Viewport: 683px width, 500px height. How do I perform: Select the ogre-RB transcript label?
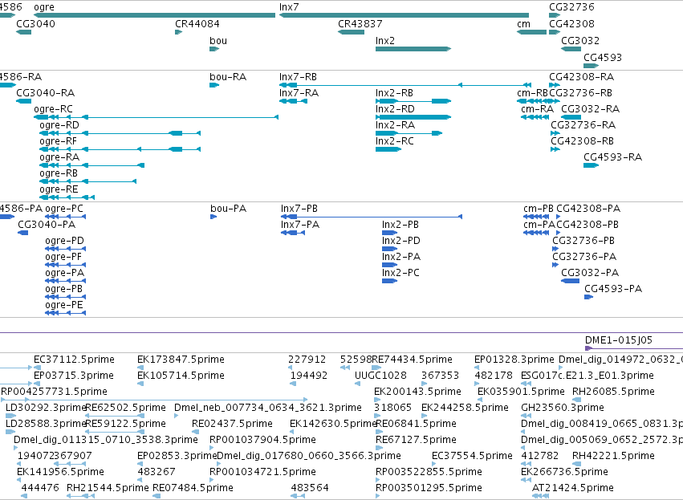tap(59, 174)
